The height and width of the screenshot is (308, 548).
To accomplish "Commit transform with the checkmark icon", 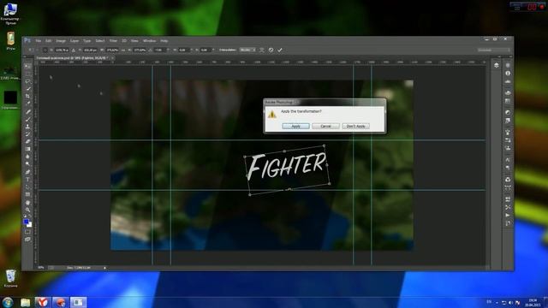I will [280, 50].
